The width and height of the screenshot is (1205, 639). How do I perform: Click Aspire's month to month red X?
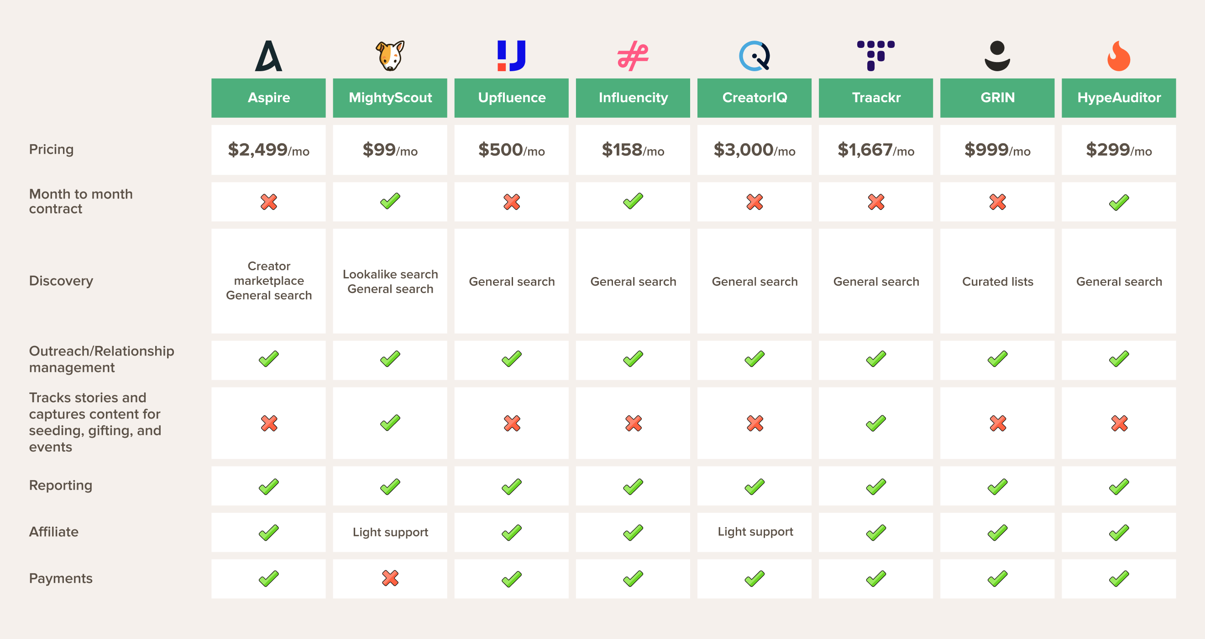pyautogui.click(x=268, y=202)
